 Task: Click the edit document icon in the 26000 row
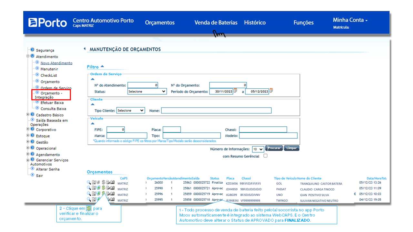click(94, 182)
